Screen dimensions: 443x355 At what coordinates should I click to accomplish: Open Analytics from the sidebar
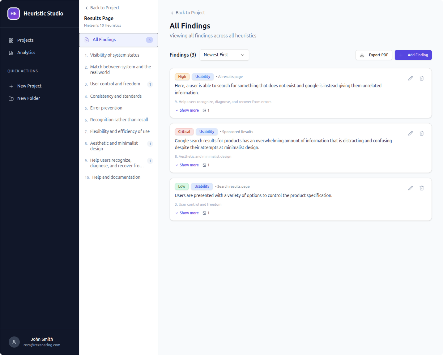click(x=26, y=53)
